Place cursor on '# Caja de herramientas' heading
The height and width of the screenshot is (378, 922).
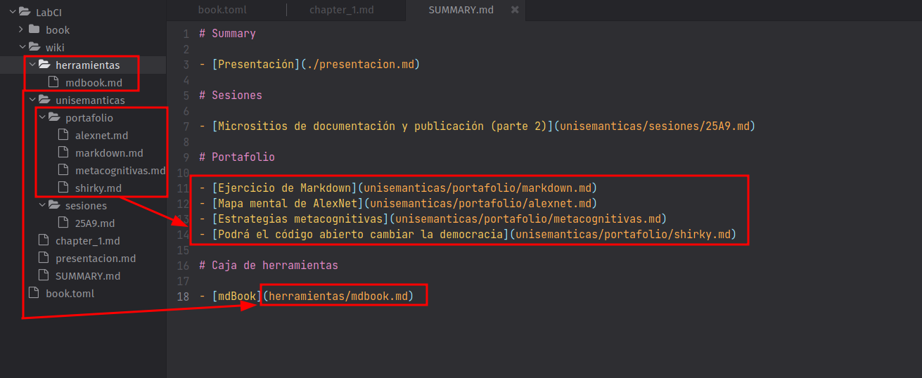269,266
